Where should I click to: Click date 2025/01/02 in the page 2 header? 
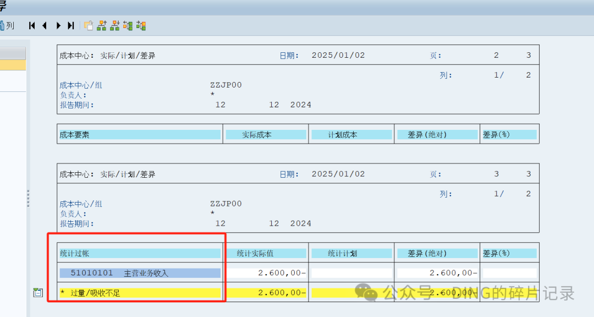(x=338, y=56)
